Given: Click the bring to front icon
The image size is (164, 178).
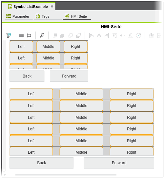Looking at the screenshot, I should [x=55, y=35].
